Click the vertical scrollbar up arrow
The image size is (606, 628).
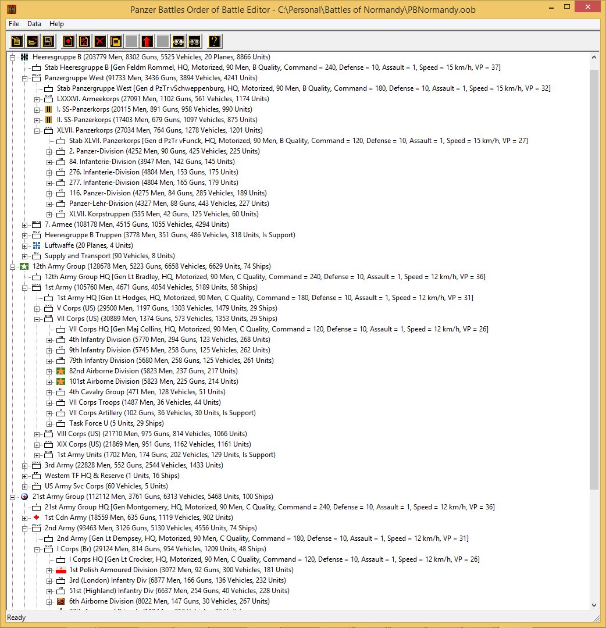[594, 57]
